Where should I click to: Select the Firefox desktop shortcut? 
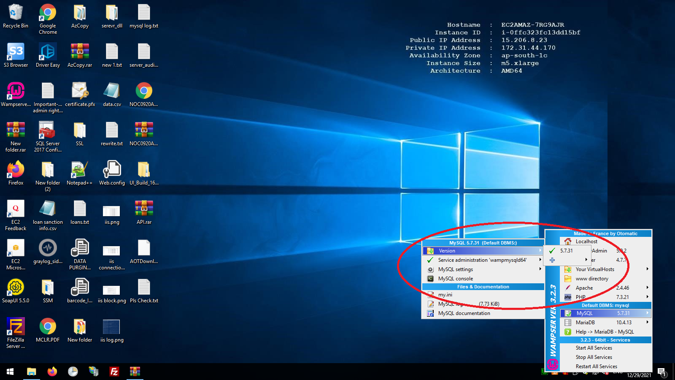point(16,174)
